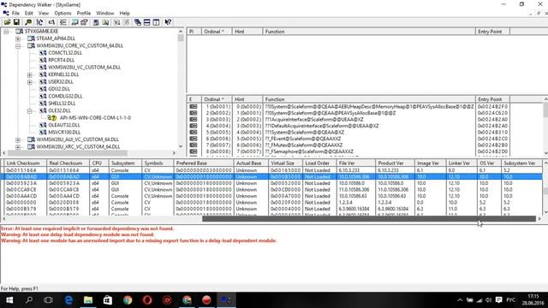Select COMCTL32.DLL in the module tree
548x308 pixels.
click(65, 53)
